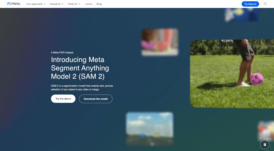Screen dimensions: 274x151
Task: Open the blurred road and sky thumbnail
Action: (x=150, y=129)
